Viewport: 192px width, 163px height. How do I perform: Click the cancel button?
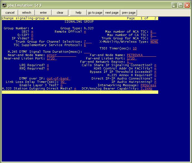pos(10,13)
